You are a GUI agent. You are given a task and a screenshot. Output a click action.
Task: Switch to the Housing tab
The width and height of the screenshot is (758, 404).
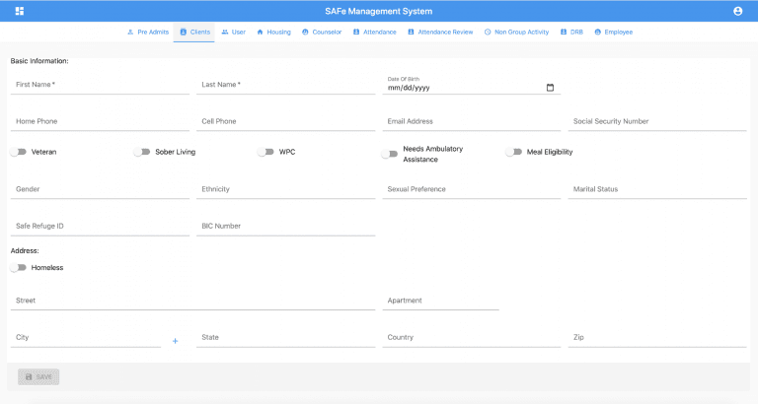pos(273,33)
